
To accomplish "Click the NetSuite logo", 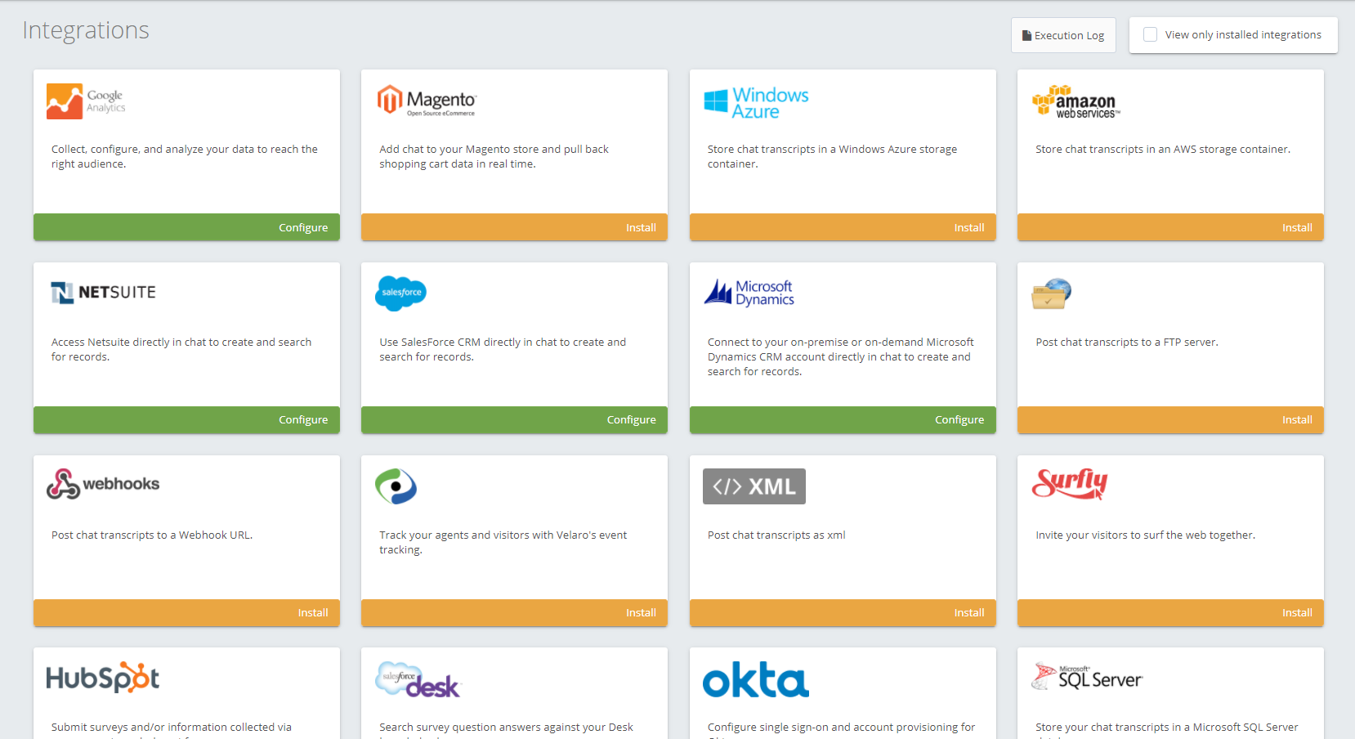I will [103, 293].
